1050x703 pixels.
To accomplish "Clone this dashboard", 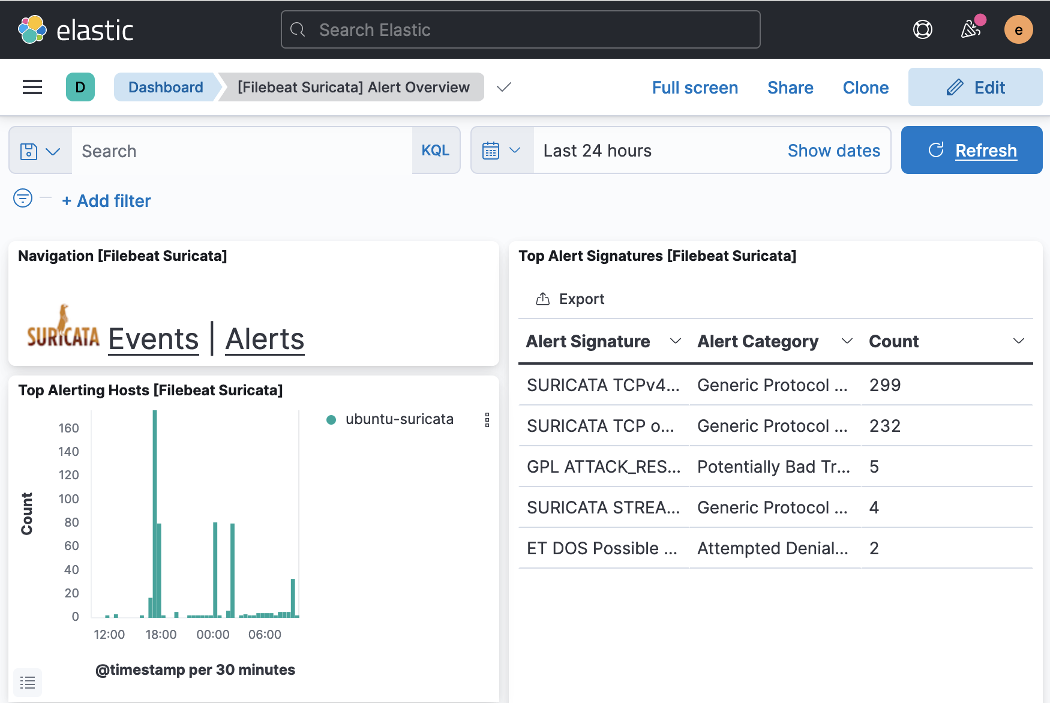I will pyautogui.click(x=865, y=88).
